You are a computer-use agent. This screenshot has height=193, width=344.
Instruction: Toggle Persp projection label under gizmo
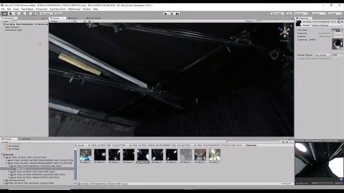(x=284, y=41)
